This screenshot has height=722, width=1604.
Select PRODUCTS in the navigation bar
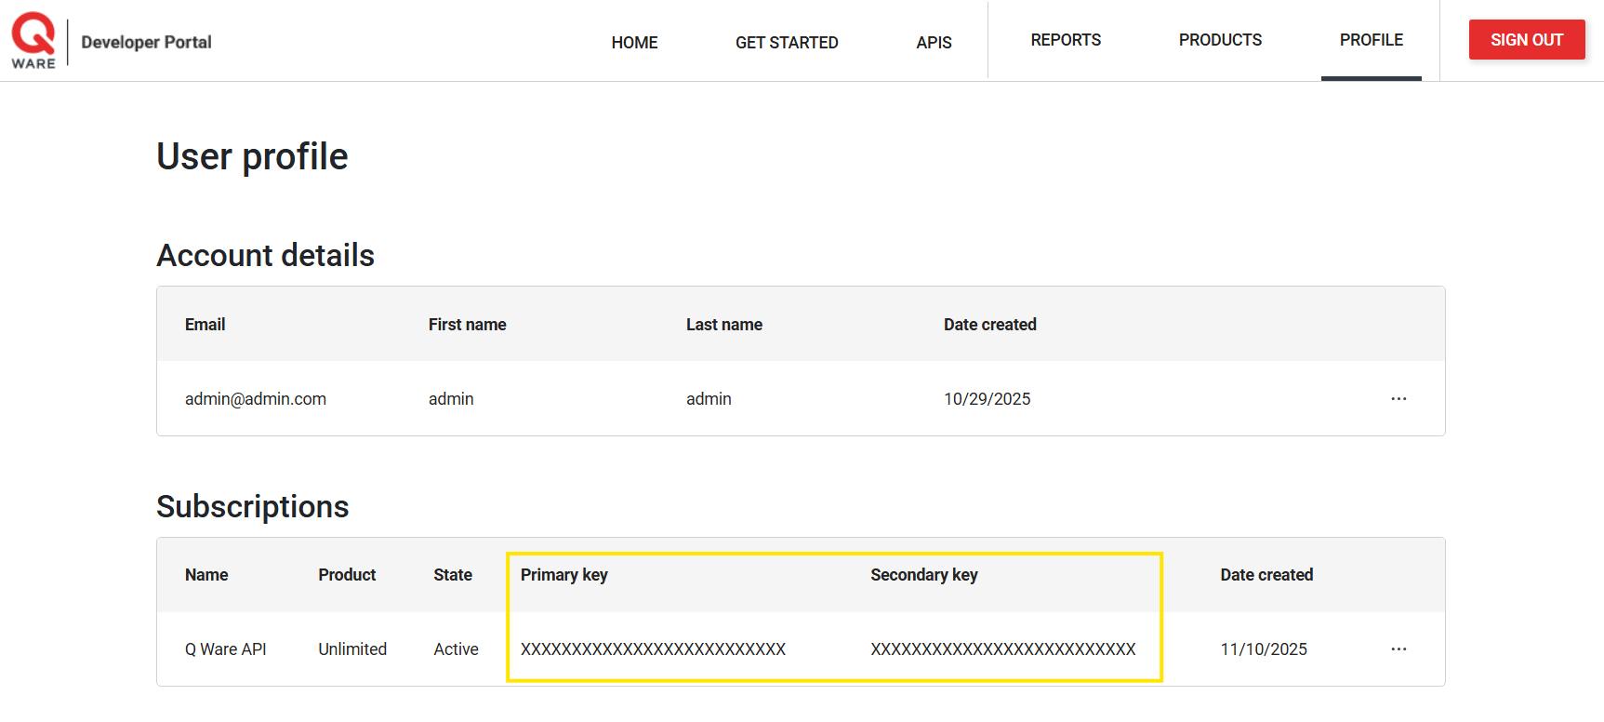click(1220, 40)
